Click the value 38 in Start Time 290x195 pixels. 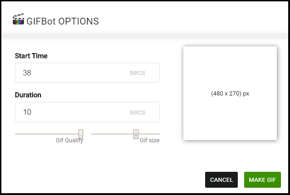click(x=27, y=73)
